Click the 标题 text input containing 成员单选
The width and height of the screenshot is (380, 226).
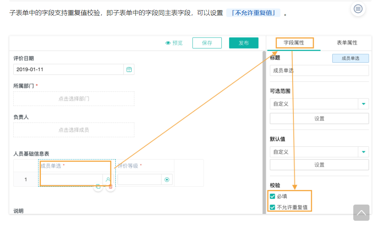click(x=319, y=71)
